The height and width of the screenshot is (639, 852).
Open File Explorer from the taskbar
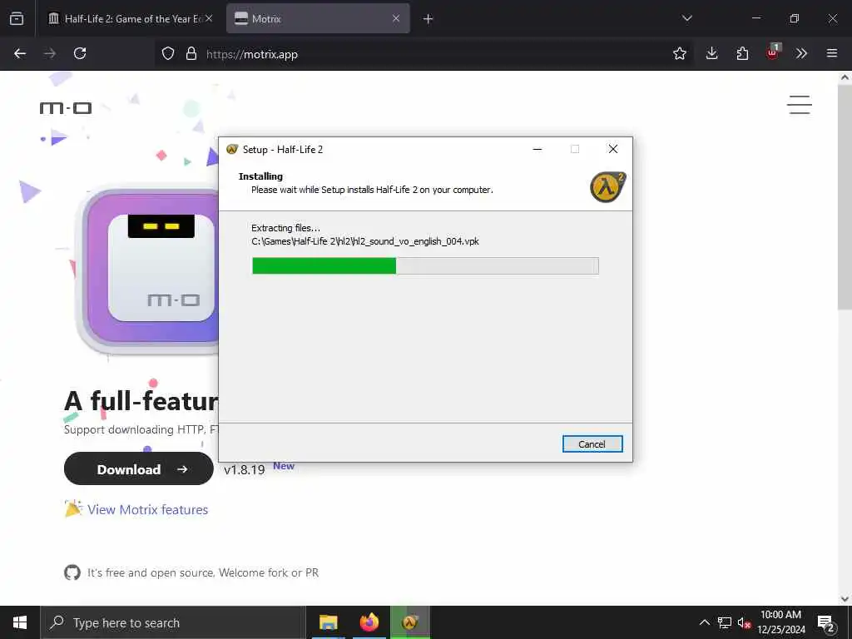coord(328,622)
